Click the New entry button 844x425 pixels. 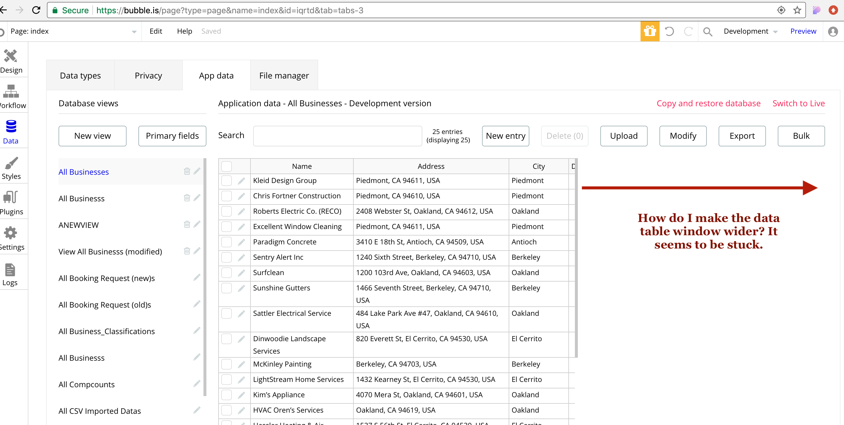click(505, 136)
